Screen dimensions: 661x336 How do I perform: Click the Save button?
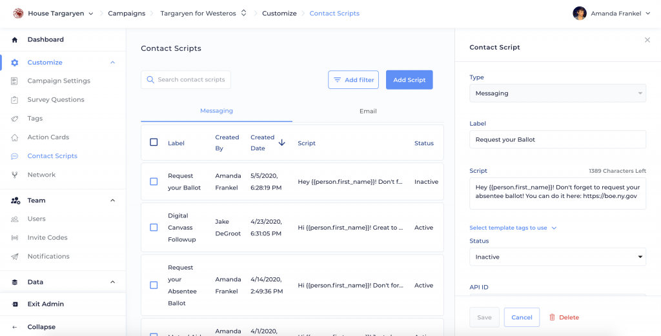[x=484, y=317]
